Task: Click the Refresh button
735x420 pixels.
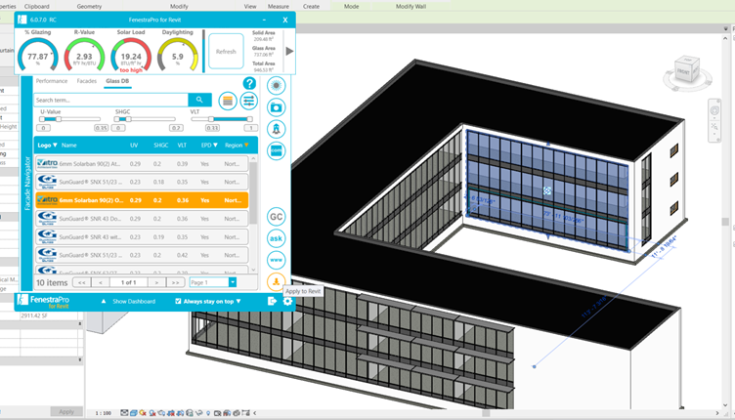Action: click(x=226, y=52)
